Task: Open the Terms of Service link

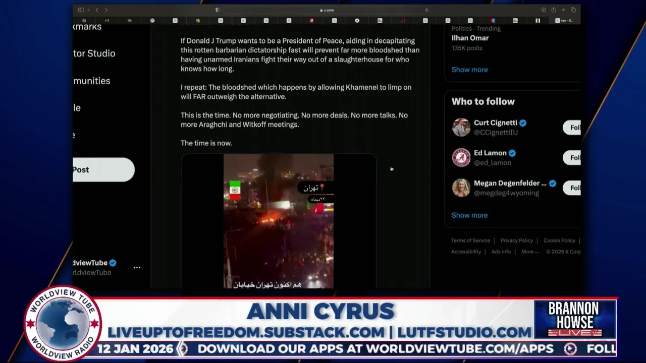Action: point(470,240)
